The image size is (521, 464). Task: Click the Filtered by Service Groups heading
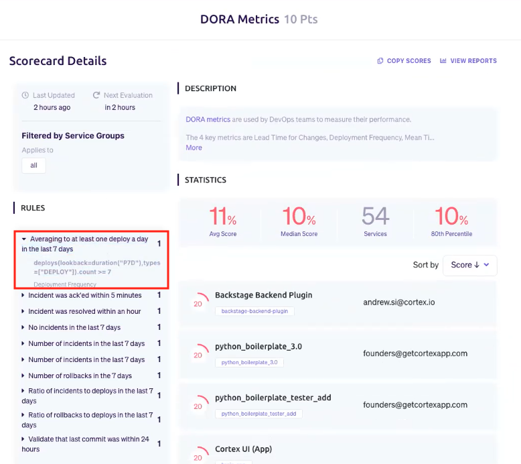73,135
